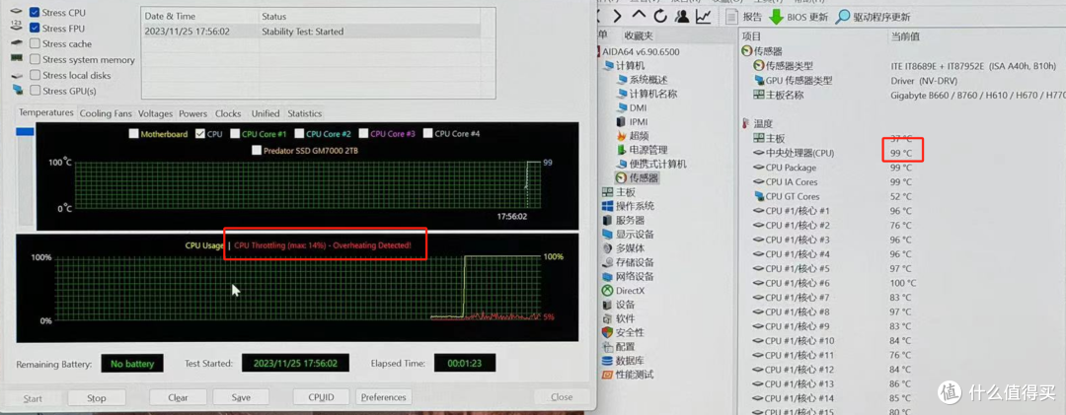Select DirectX category in tree

[624, 291]
